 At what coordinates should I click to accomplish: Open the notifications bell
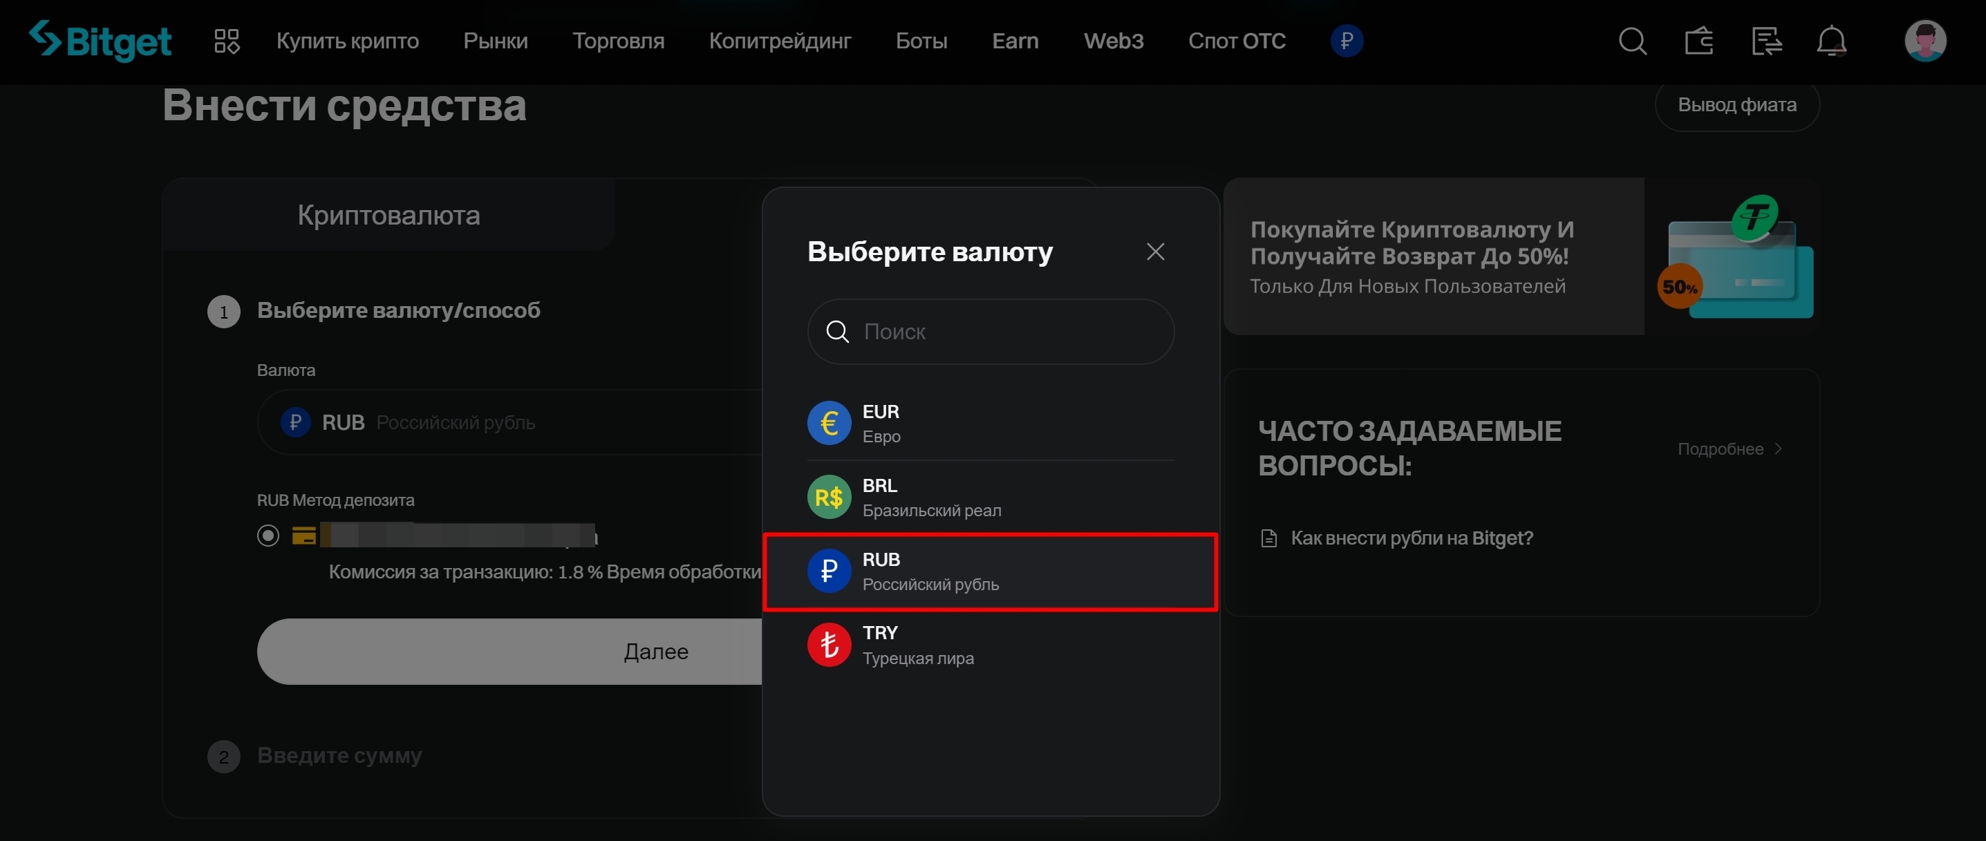(1831, 41)
